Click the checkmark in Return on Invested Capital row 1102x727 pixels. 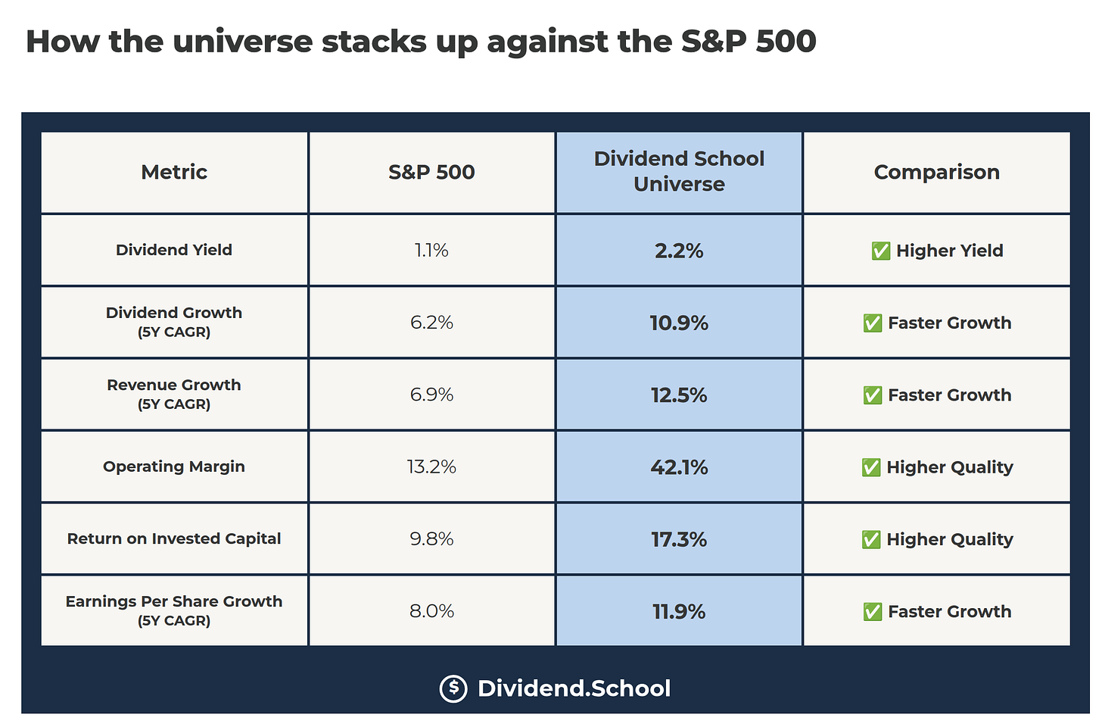(x=871, y=539)
